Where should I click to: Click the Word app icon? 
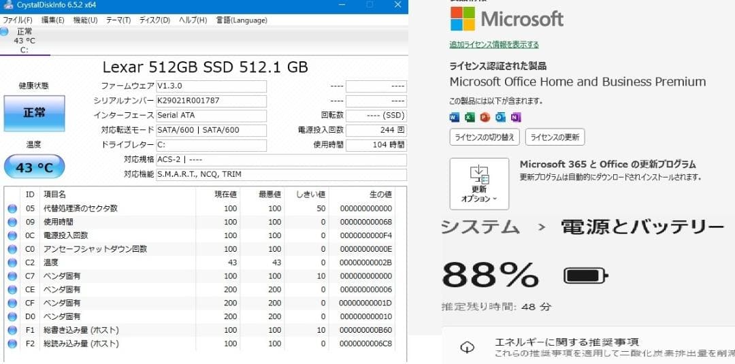(454, 117)
